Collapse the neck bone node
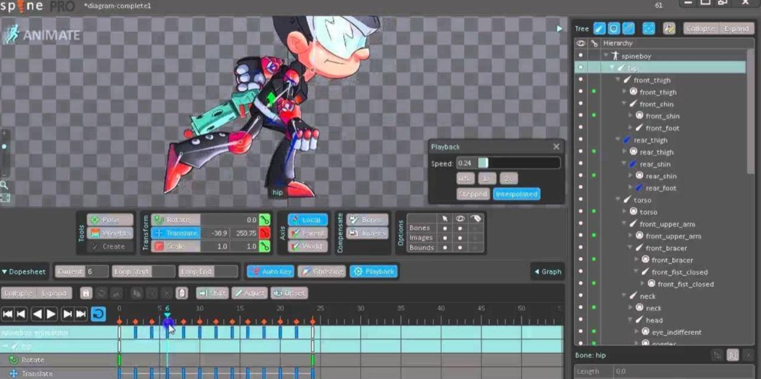This screenshot has height=379, width=761. coord(624,296)
